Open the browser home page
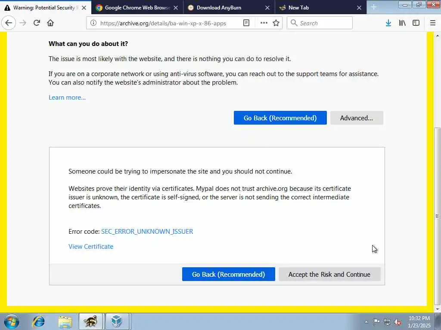This screenshot has height=330, width=441. pyautogui.click(x=50, y=23)
